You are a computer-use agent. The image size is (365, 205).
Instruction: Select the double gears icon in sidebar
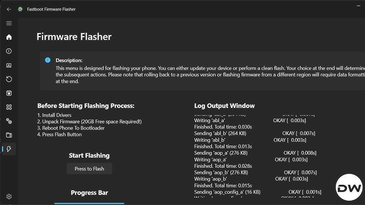(9, 121)
